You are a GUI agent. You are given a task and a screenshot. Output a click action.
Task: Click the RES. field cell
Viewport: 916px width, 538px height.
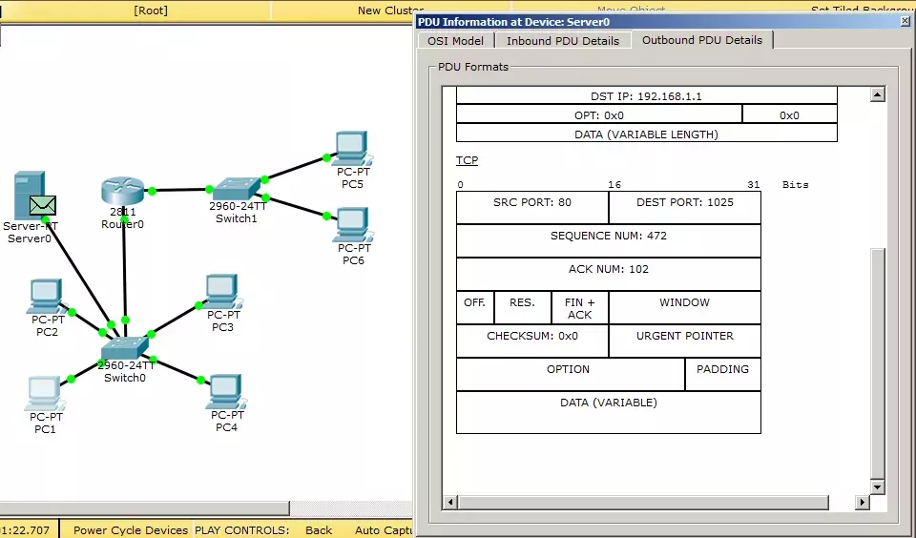pyautogui.click(x=522, y=308)
